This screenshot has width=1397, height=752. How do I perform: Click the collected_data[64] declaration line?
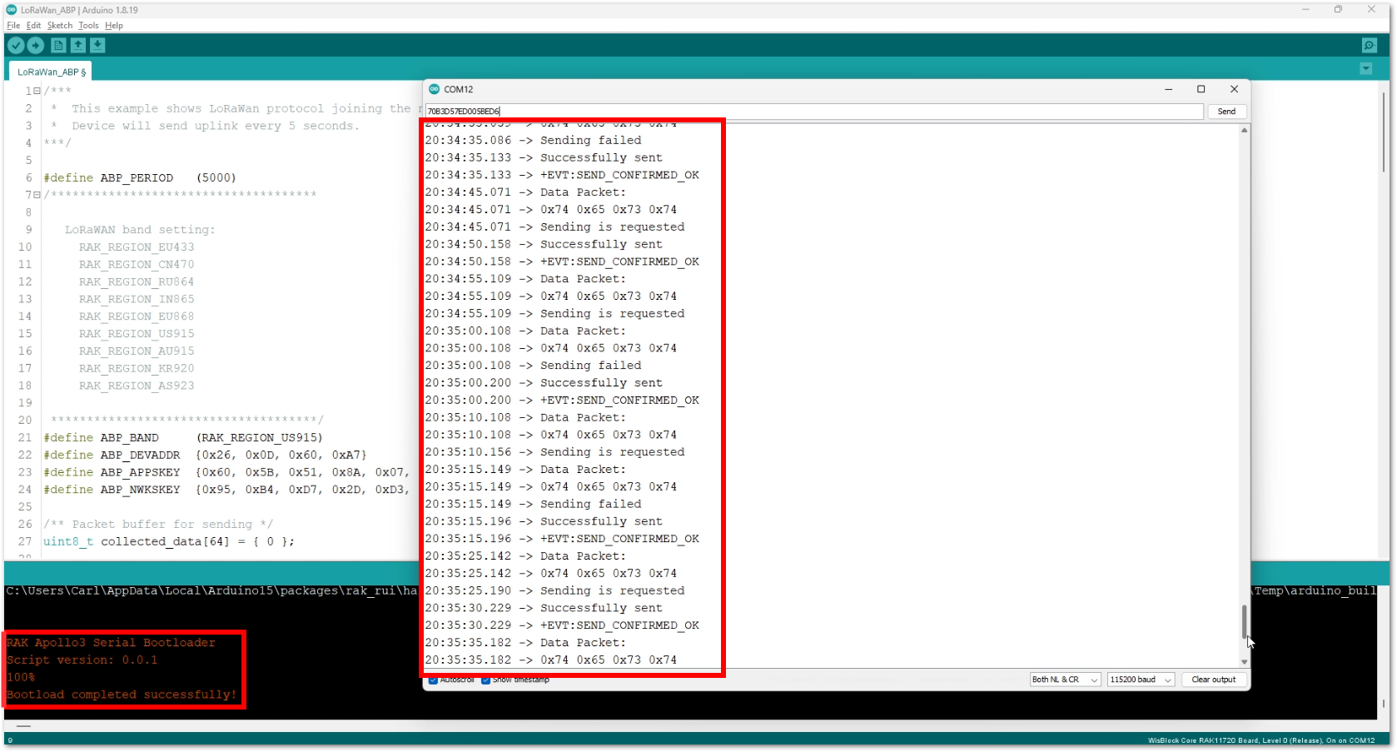(169, 542)
